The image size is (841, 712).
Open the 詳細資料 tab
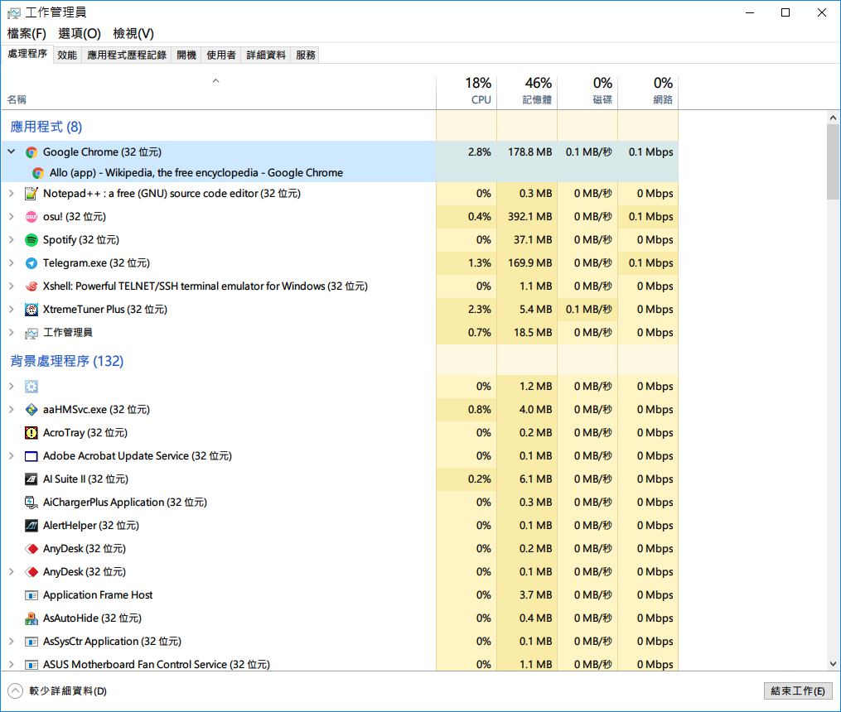coord(266,55)
